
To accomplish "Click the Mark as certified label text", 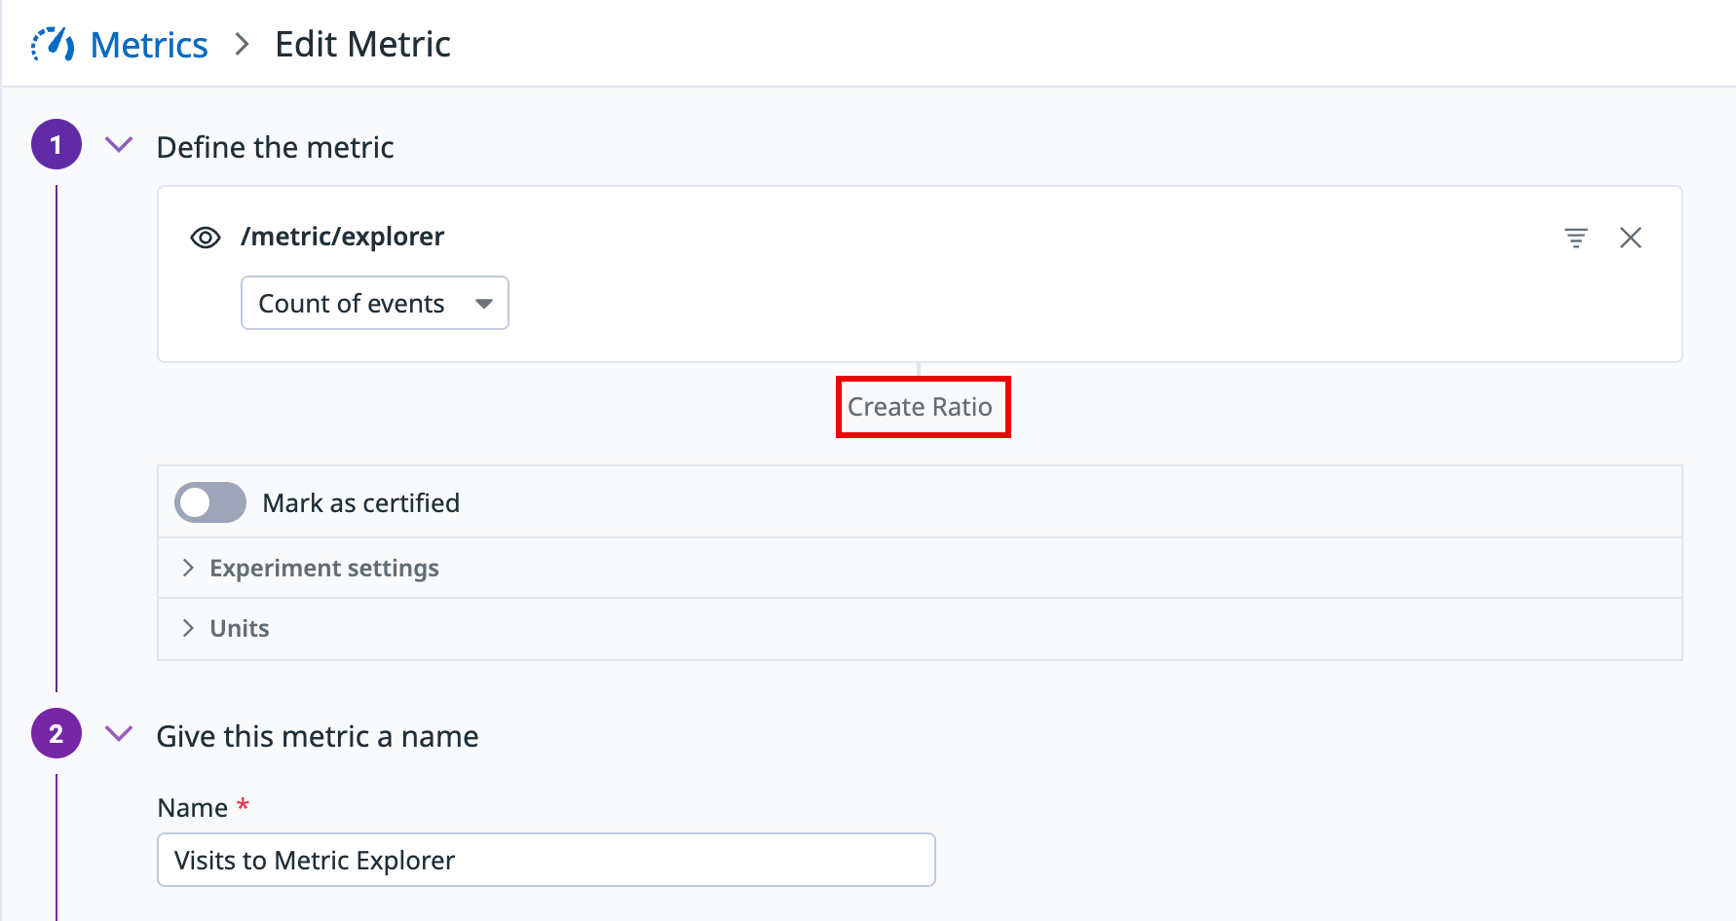I will coord(360,503).
